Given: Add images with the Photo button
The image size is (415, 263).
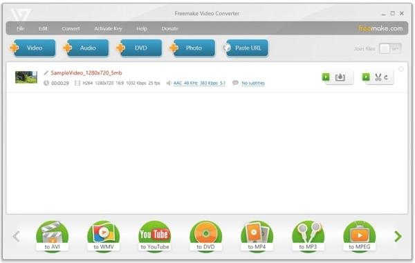Looking at the screenshot, I should coord(192,48).
